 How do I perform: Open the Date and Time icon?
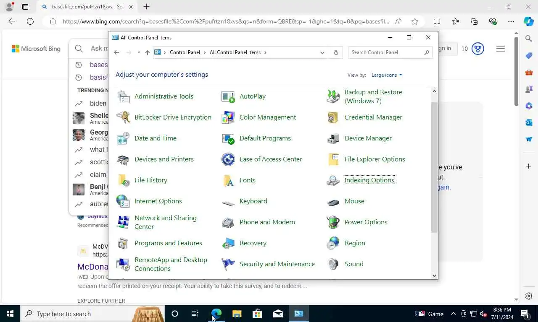coord(123,138)
